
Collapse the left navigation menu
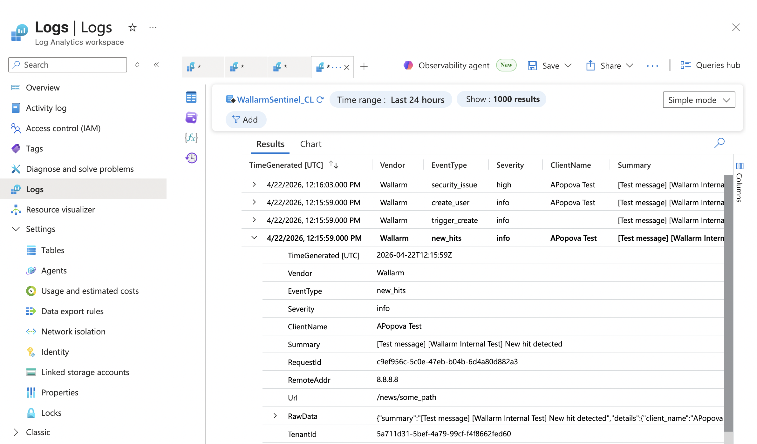click(x=156, y=64)
